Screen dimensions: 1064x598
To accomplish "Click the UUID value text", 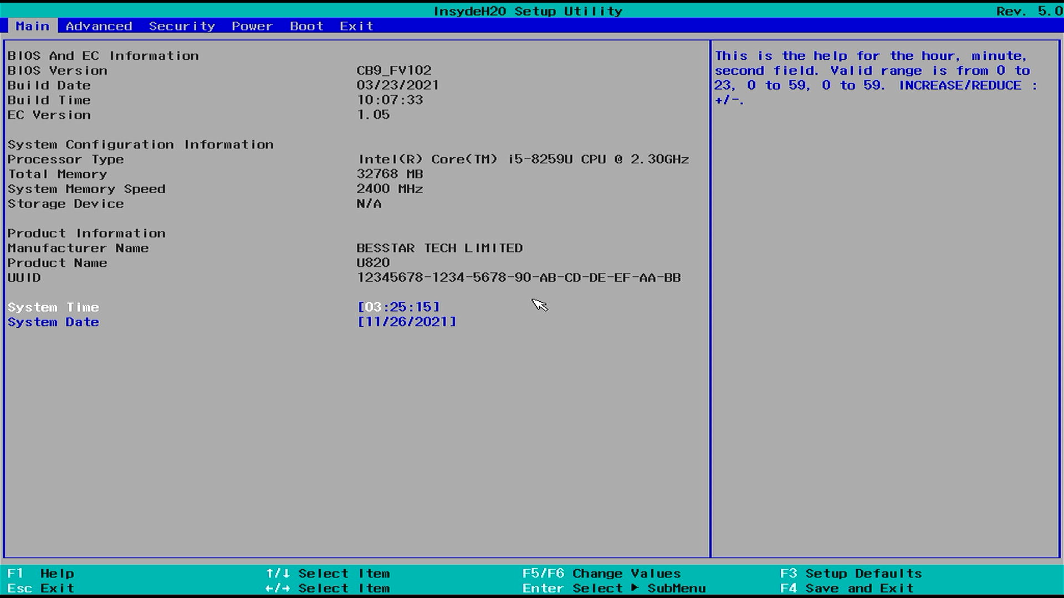I will pos(519,277).
